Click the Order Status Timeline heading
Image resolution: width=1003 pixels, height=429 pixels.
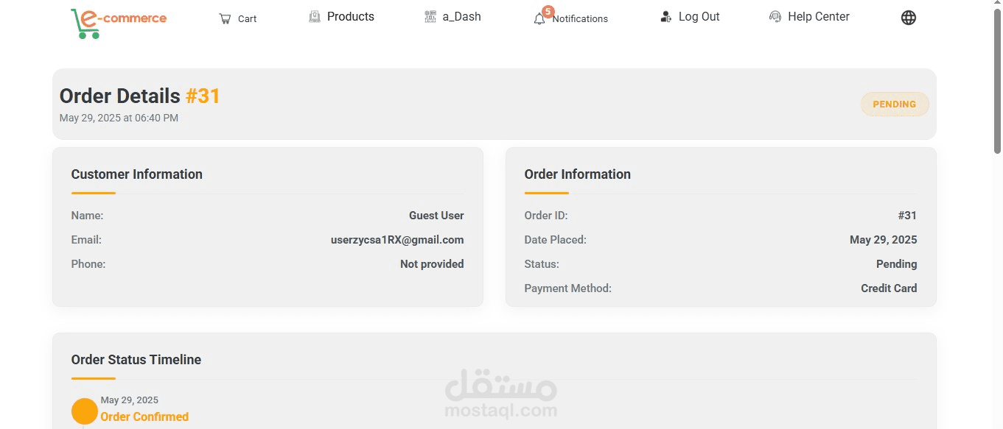click(x=136, y=360)
